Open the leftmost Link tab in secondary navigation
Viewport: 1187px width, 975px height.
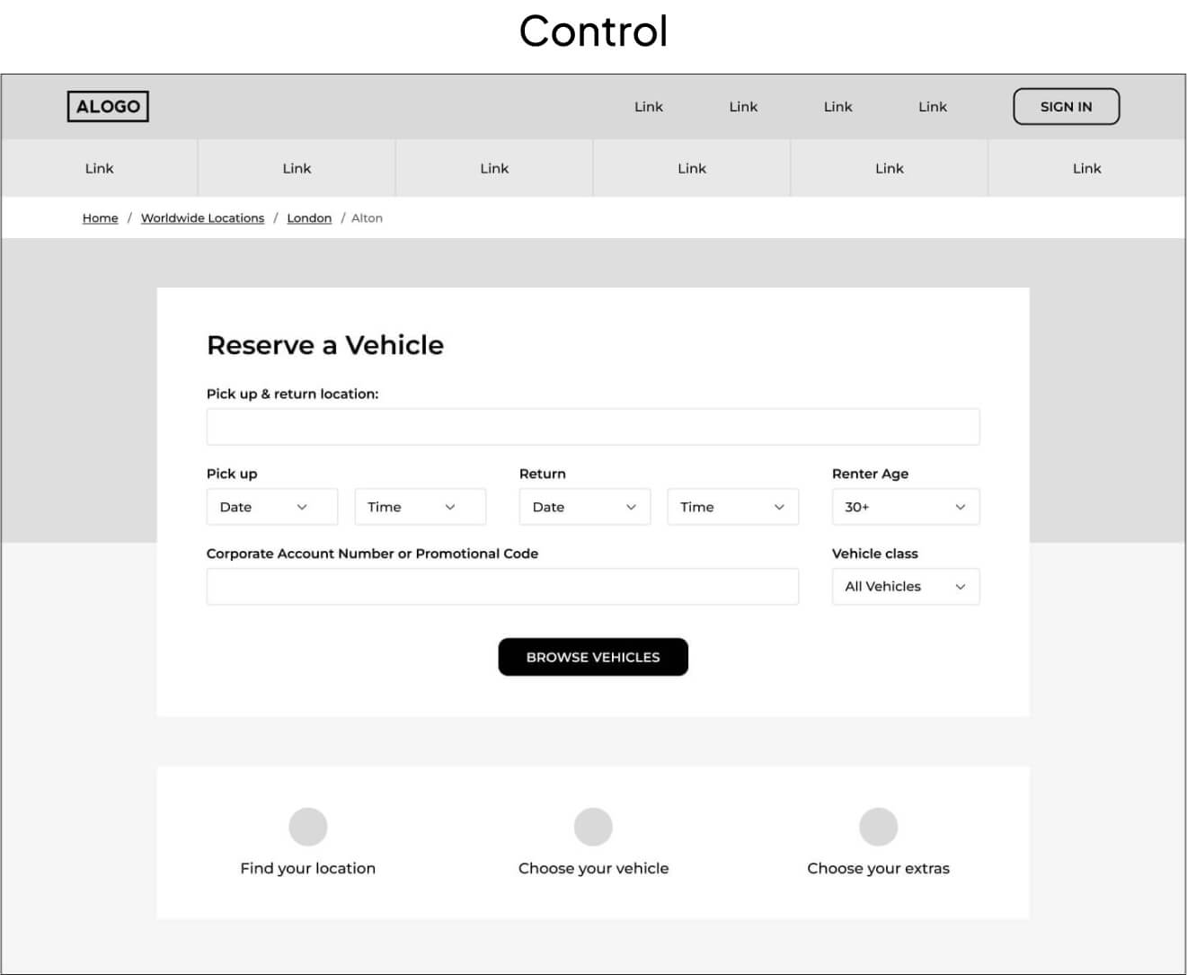point(99,168)
